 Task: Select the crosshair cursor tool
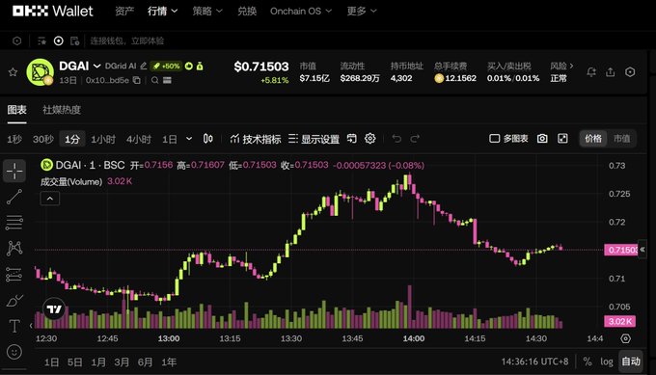[x=14, y=171]
